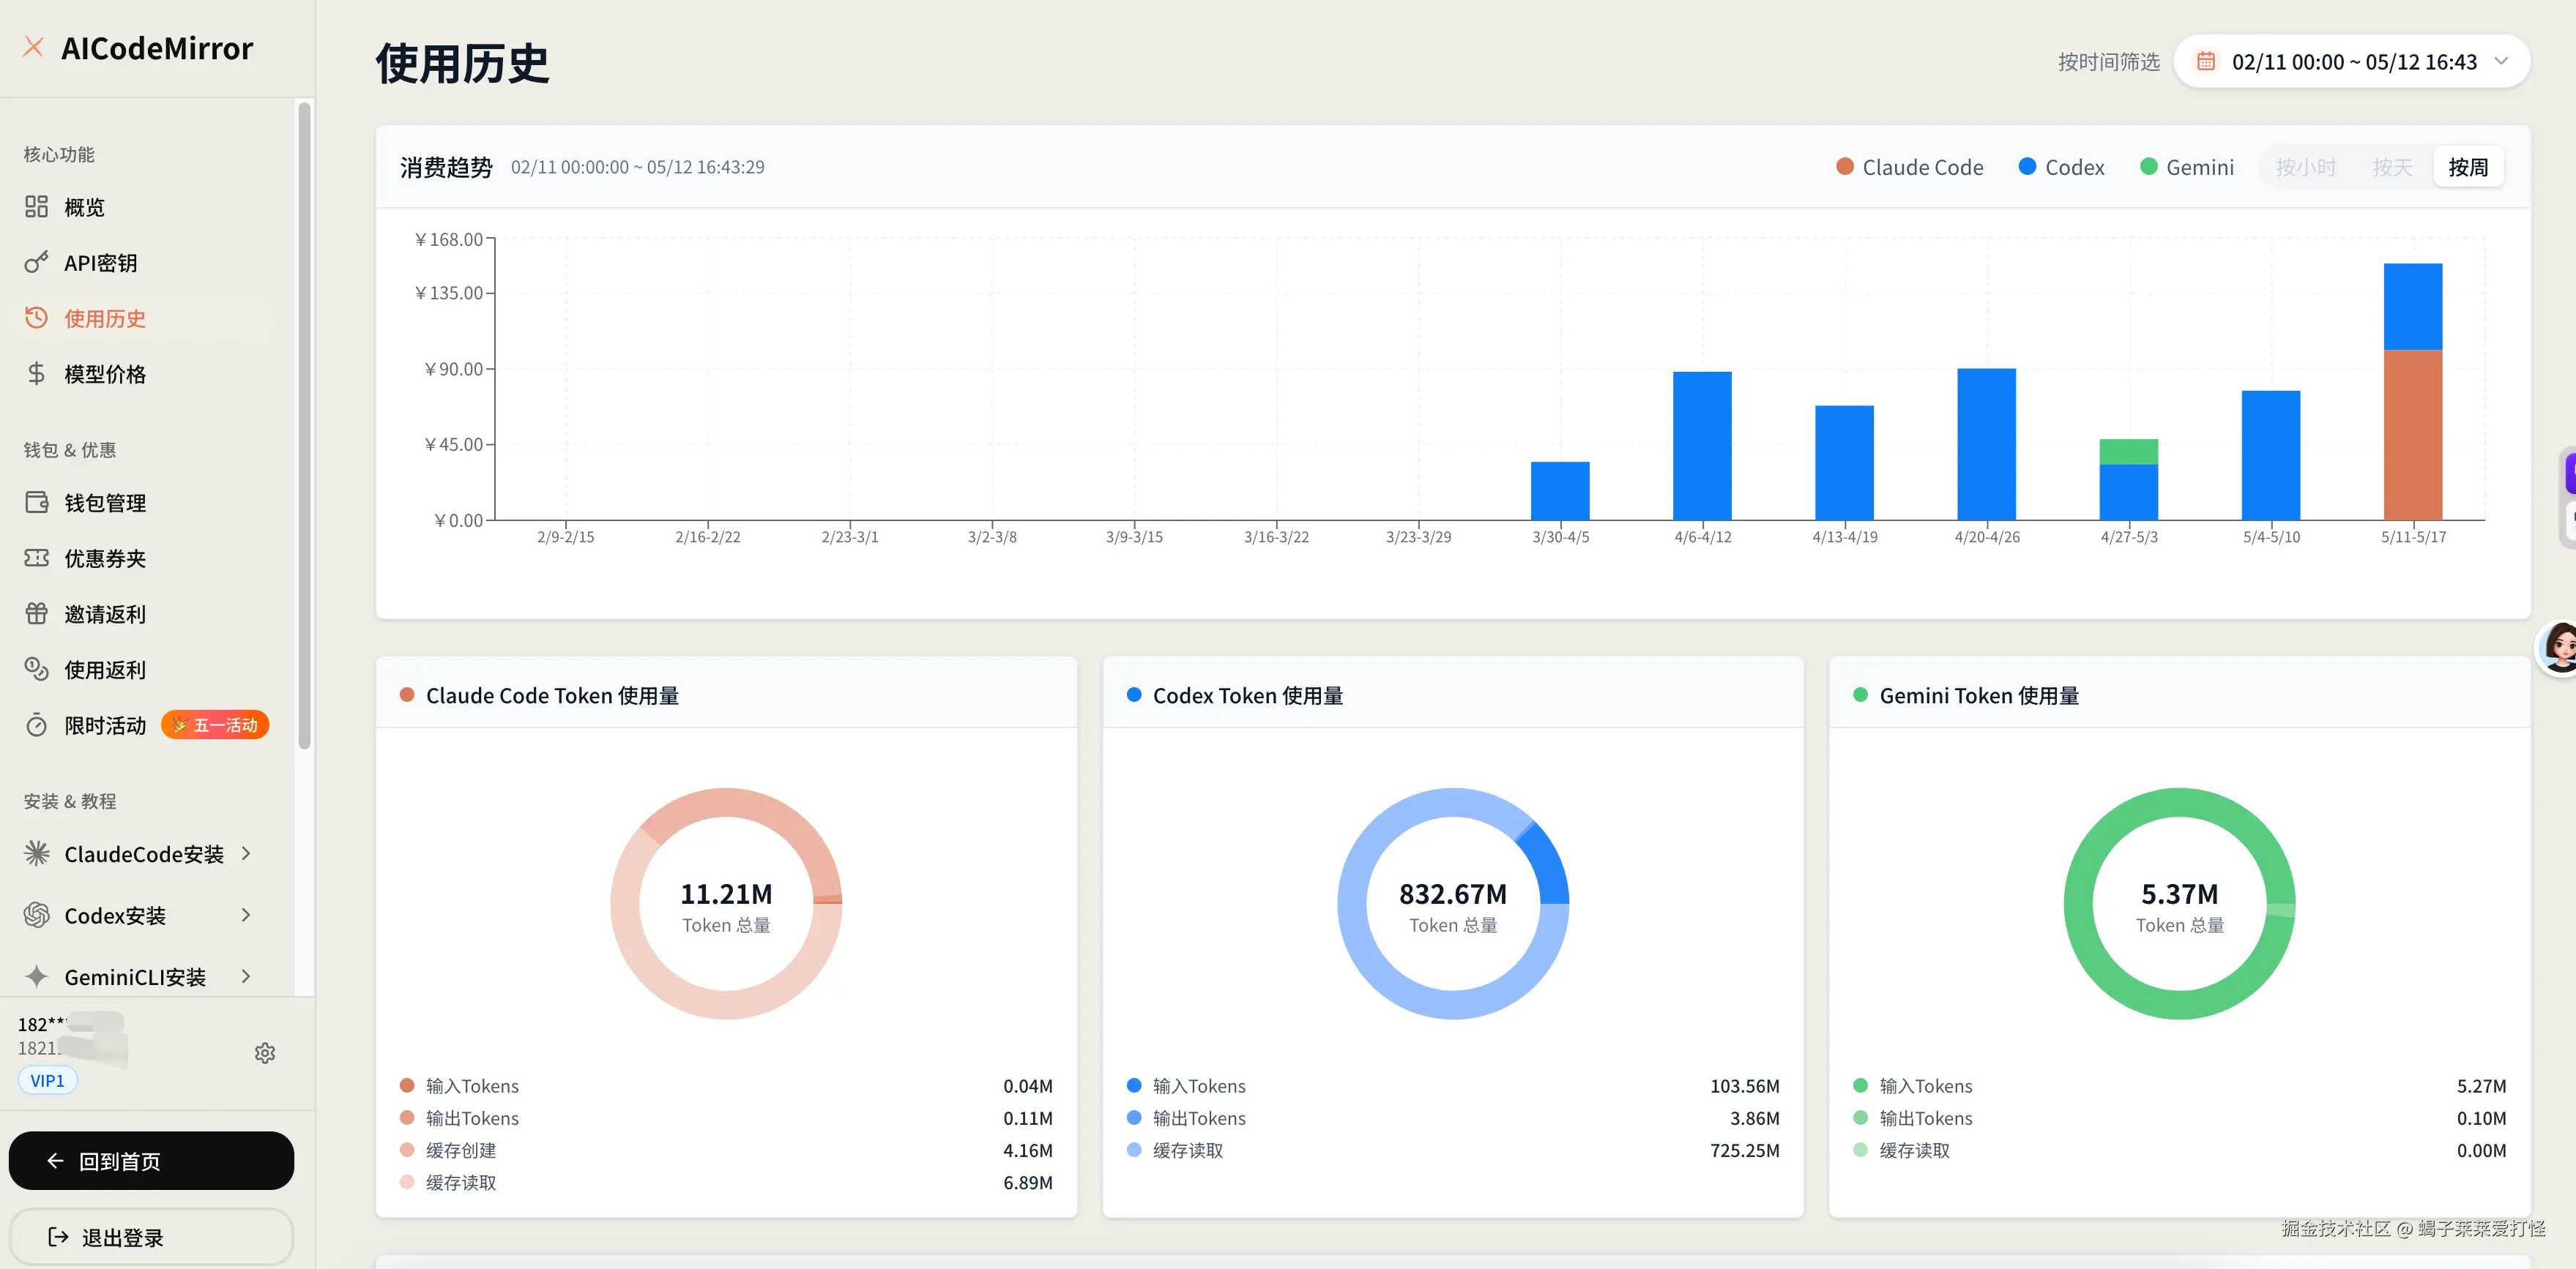
Task: Open 优惠券夹 menu item
Action: coord(148,558)
